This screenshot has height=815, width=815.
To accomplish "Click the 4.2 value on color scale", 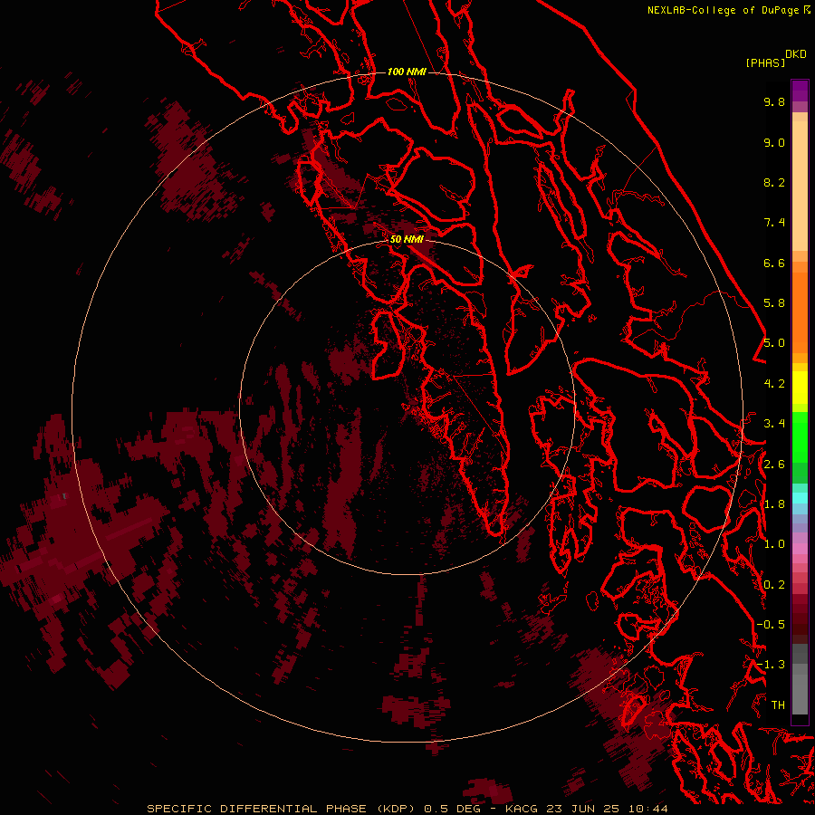I will pos(774,384).
